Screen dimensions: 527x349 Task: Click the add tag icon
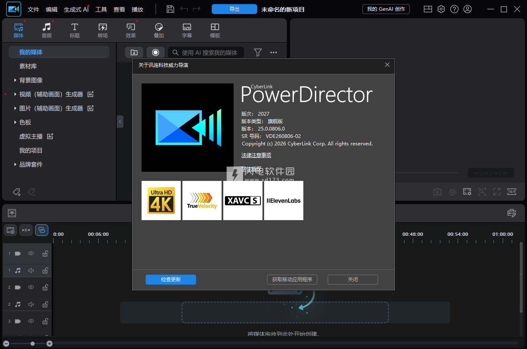tap(17, 192)
